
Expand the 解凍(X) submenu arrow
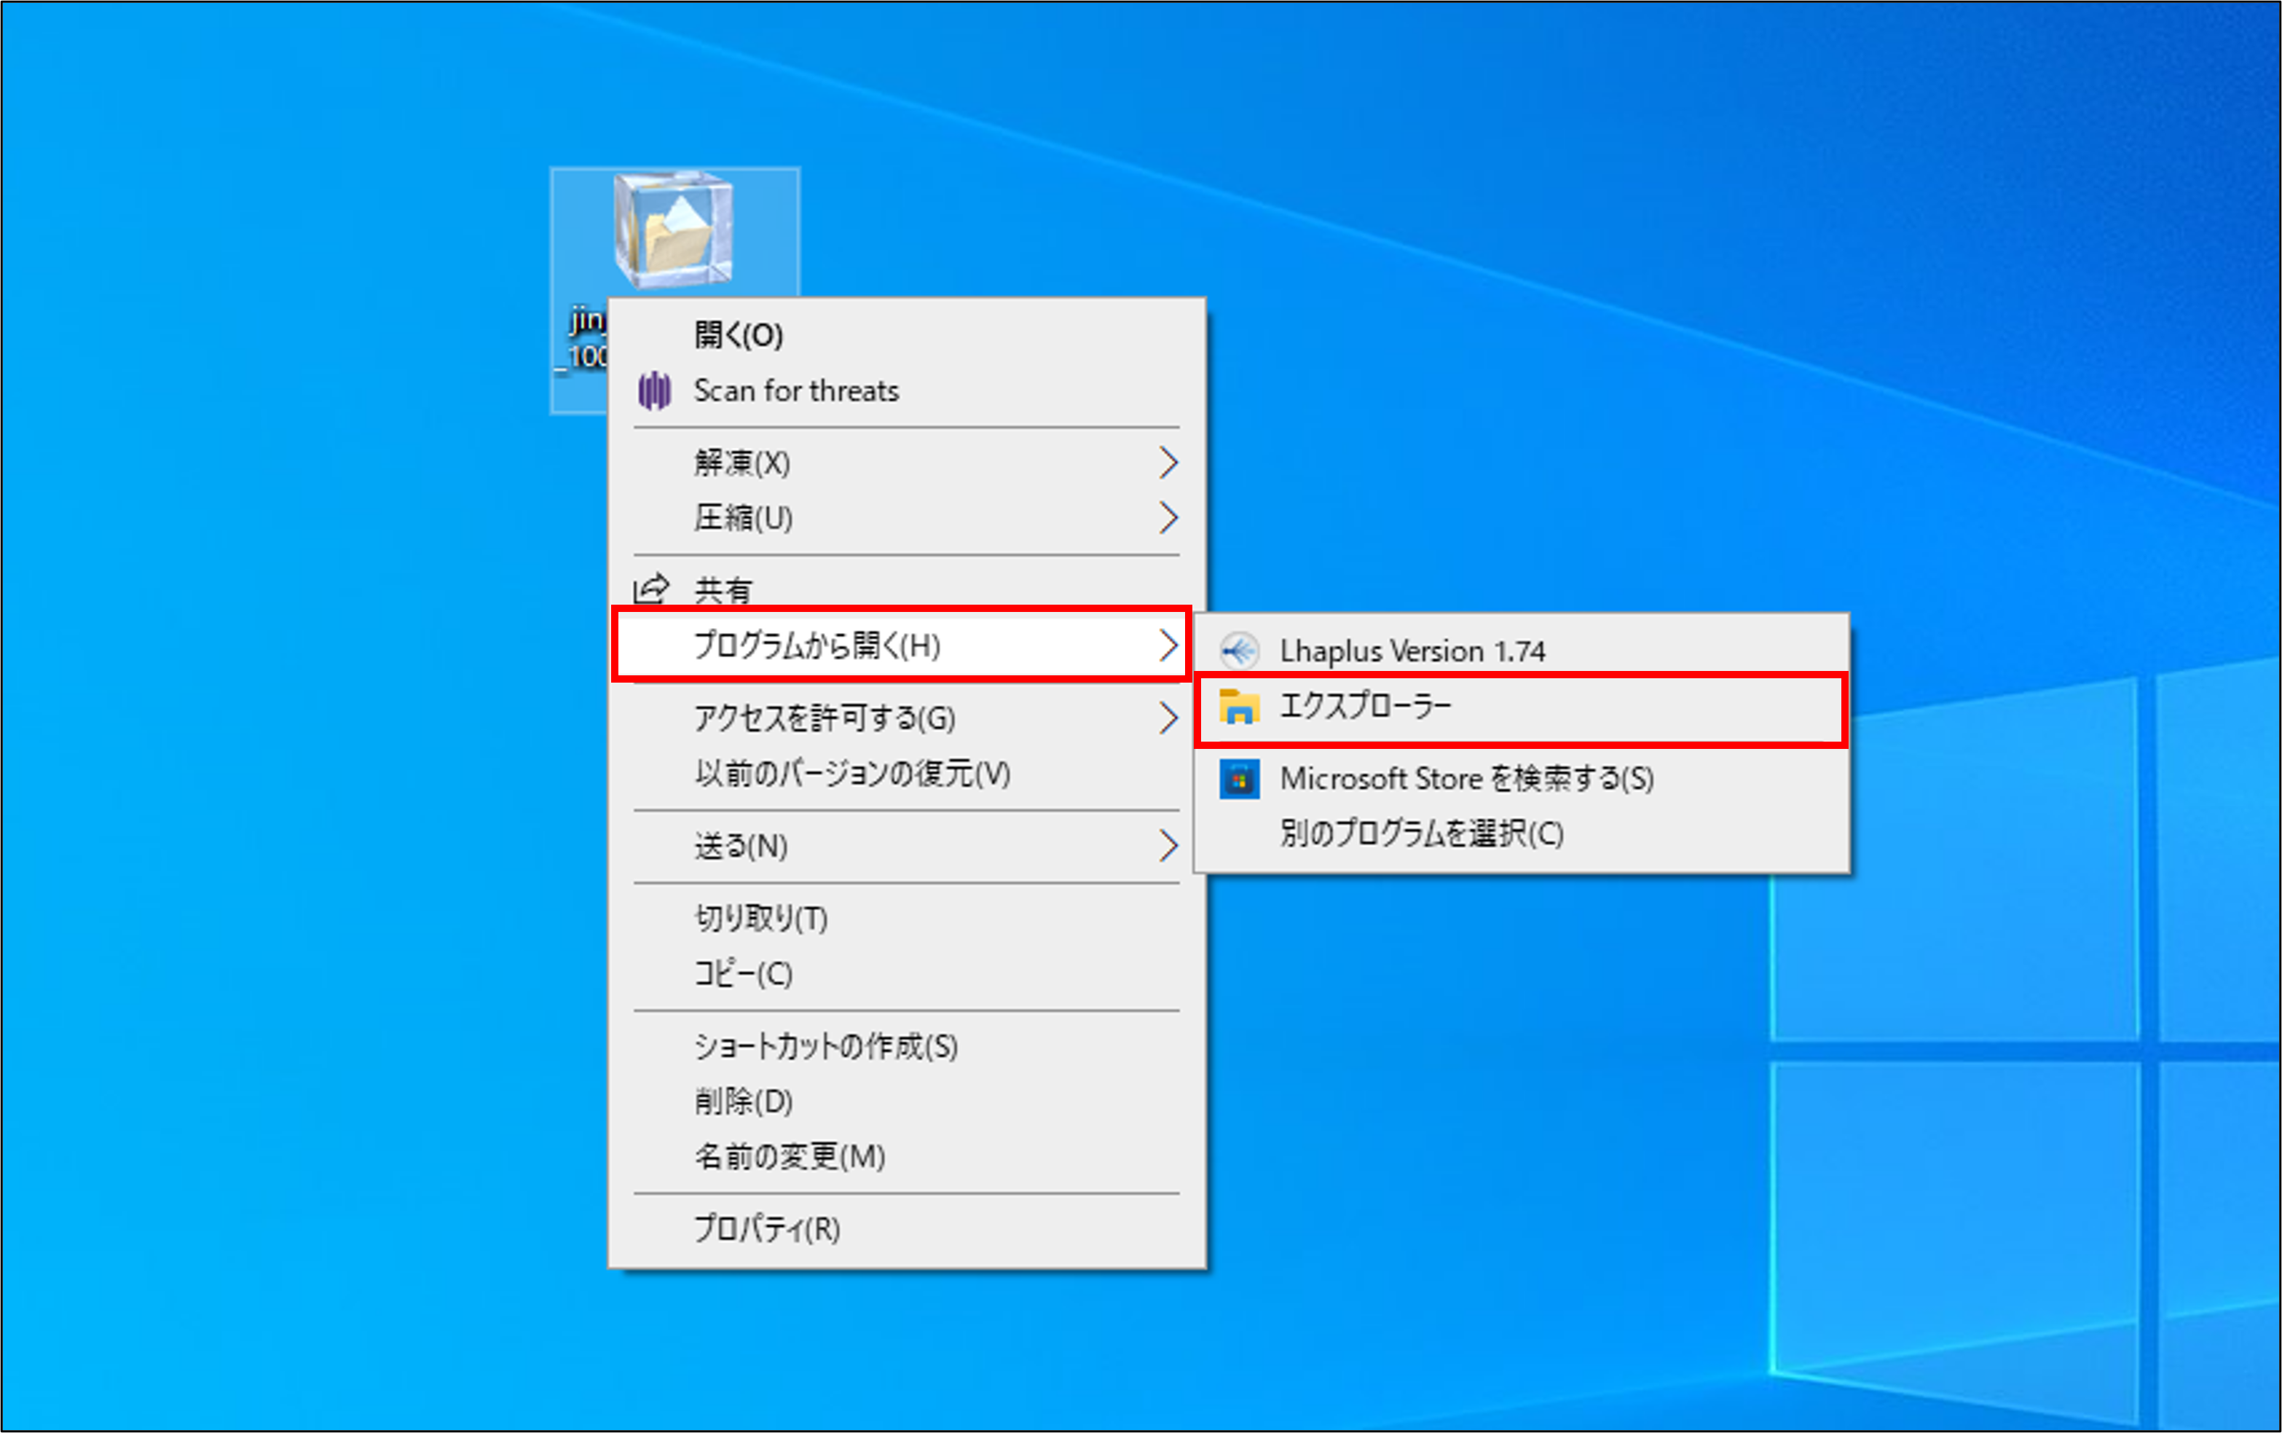pos(1168,463)
